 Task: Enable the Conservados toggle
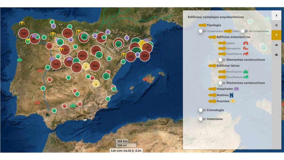(202, 31)
